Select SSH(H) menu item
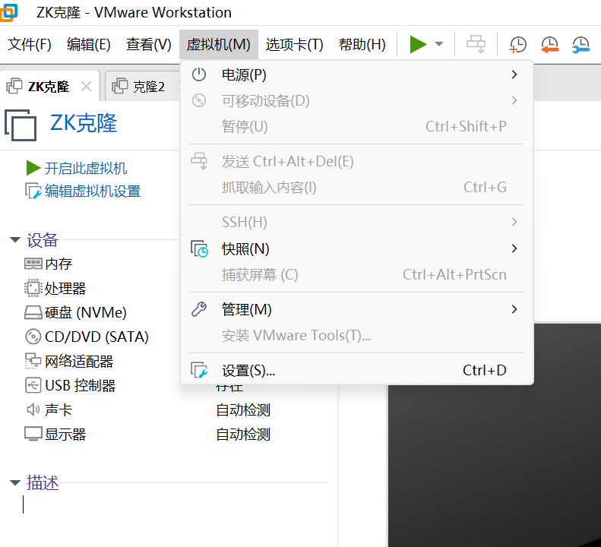This screenshot has width=601, height=547. pos(357,222)
